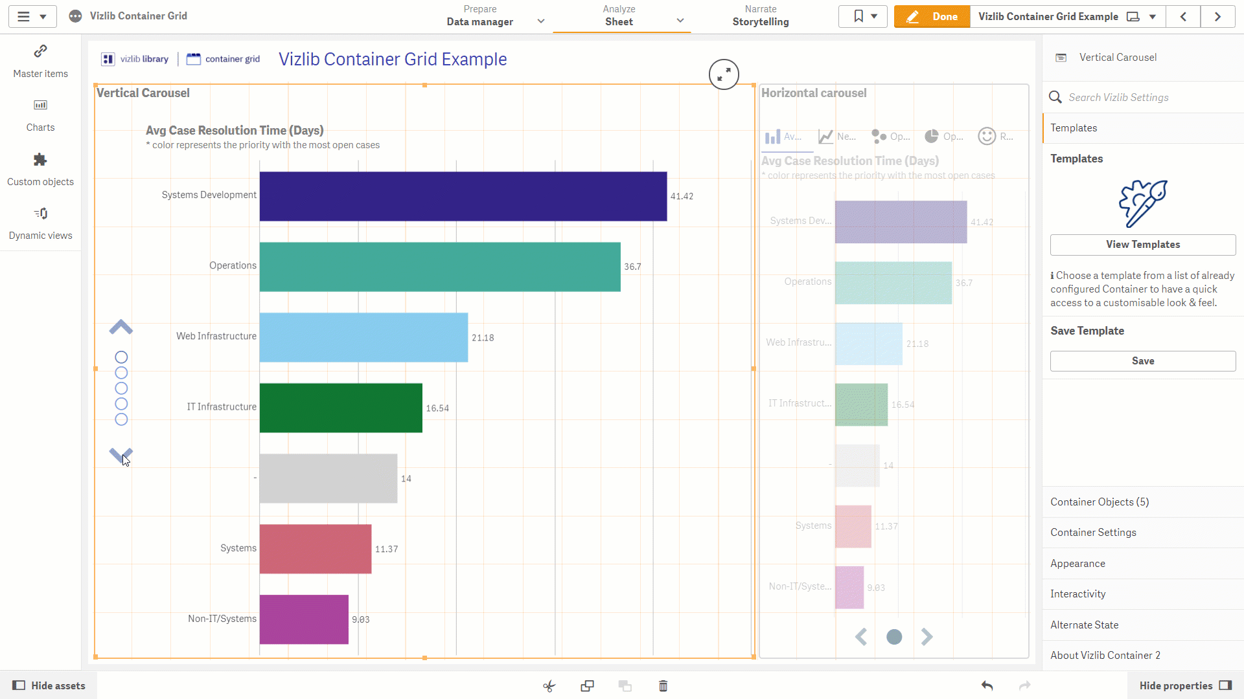Open the Prepare Data manager tab
The height and width of the screenshot is (699, 1244).
480,16
